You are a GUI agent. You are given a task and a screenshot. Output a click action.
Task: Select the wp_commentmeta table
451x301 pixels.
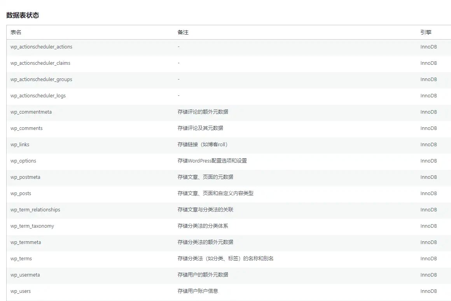click(31, 112)
